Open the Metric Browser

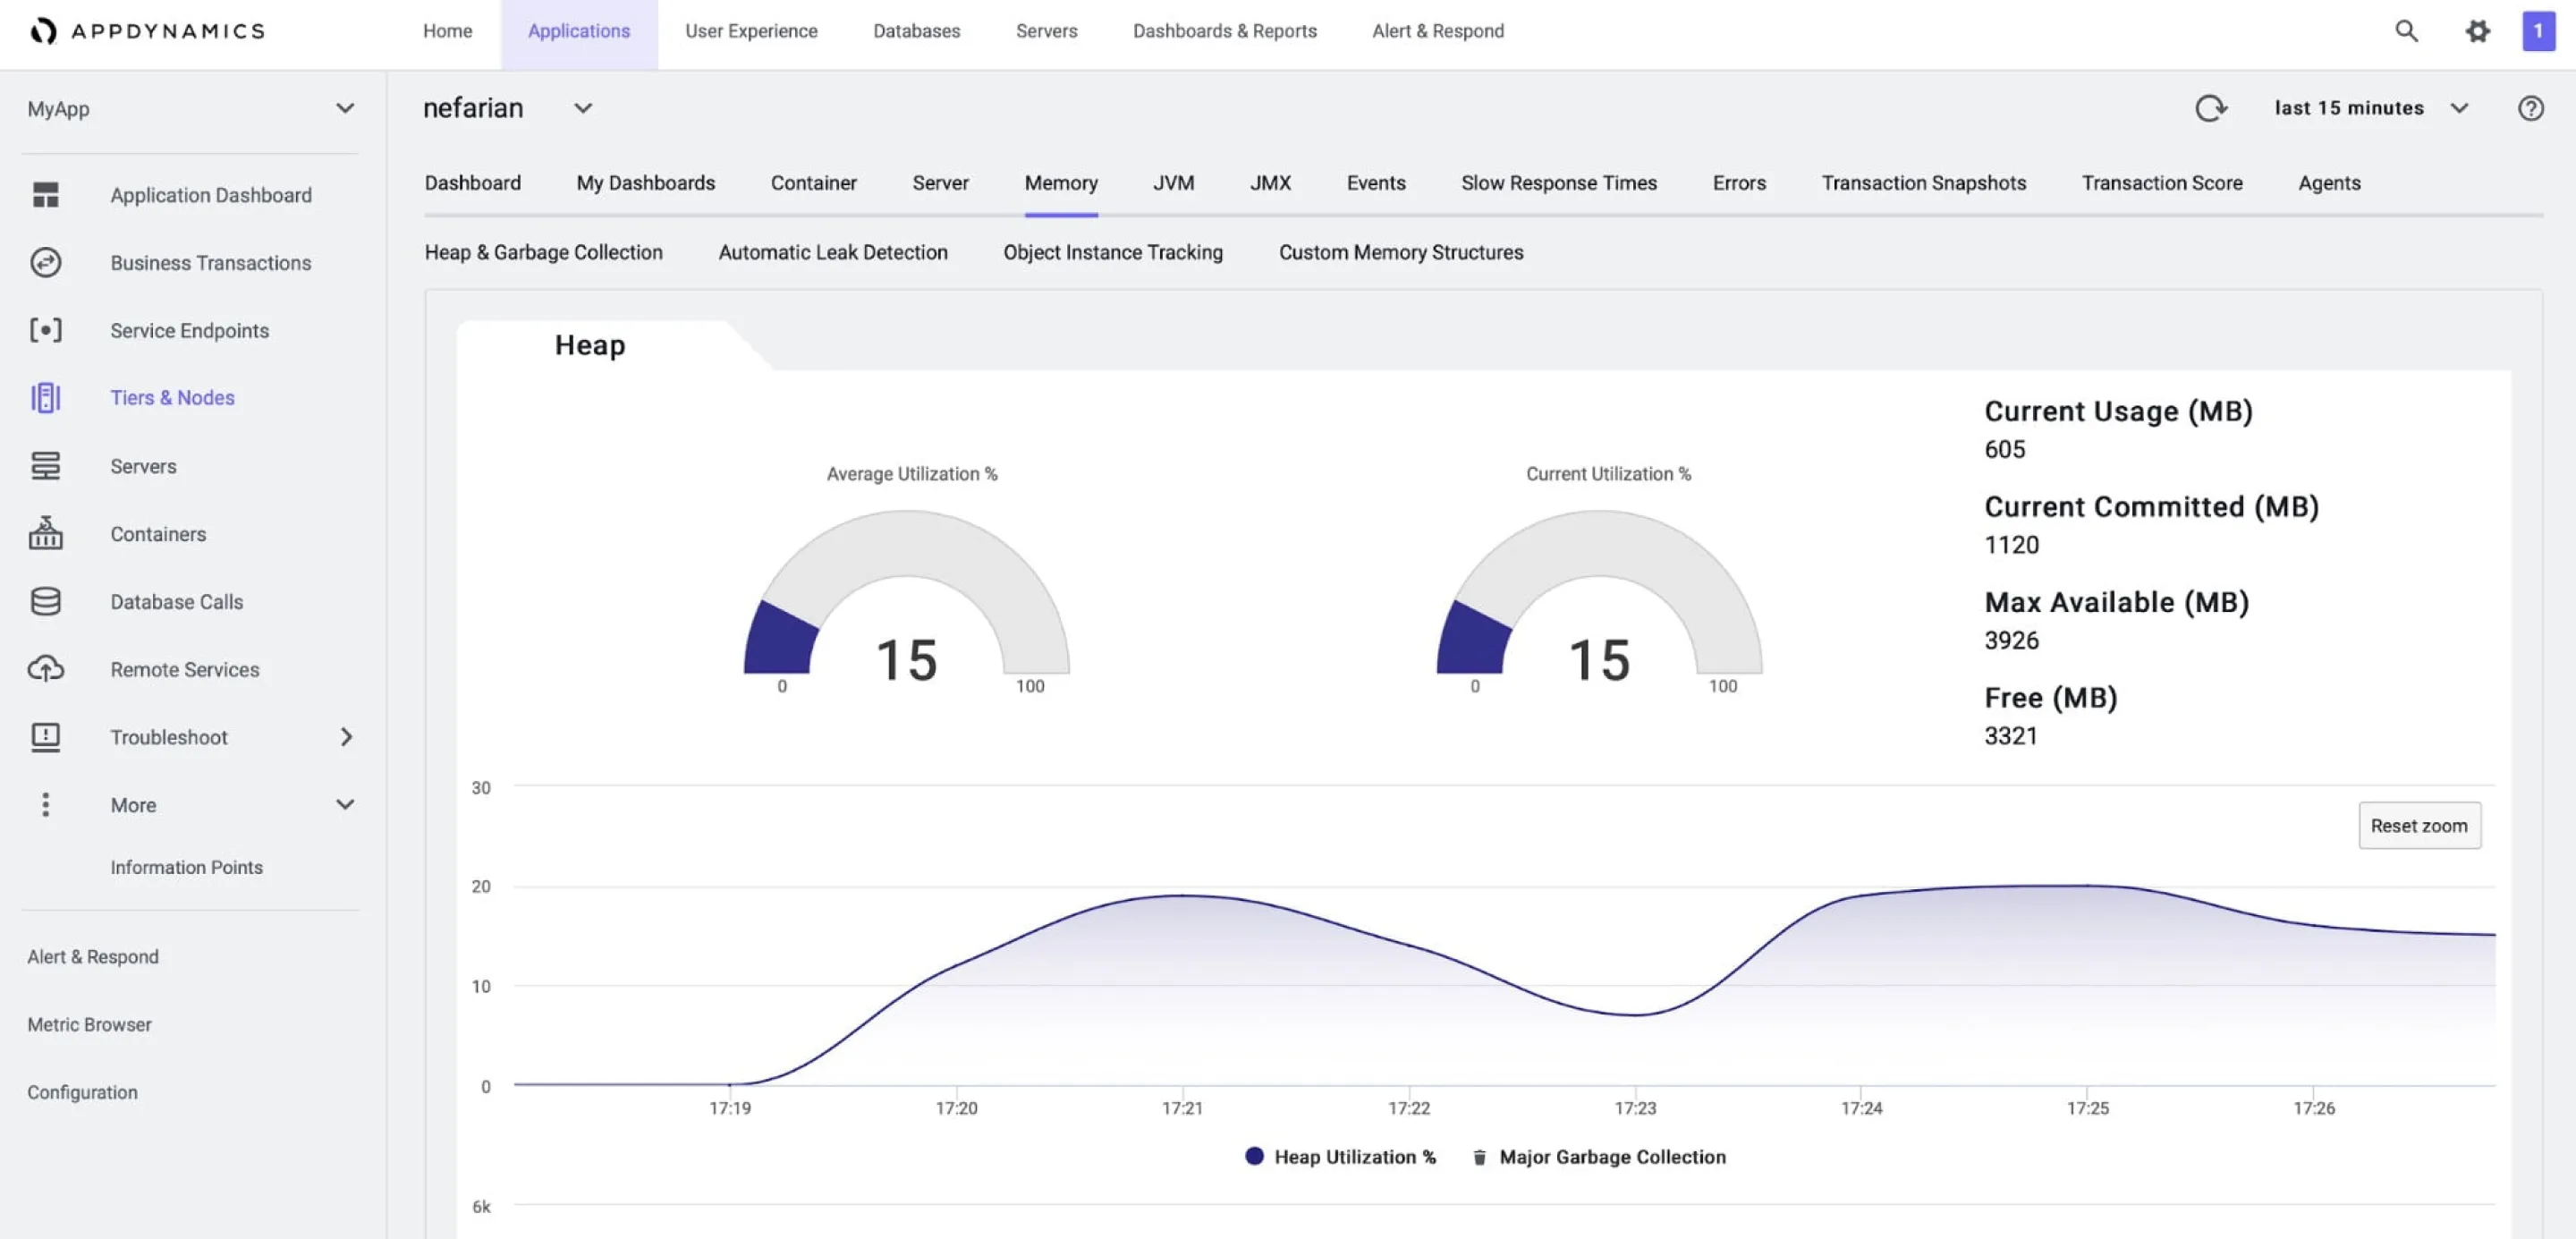pos(89,1024)
